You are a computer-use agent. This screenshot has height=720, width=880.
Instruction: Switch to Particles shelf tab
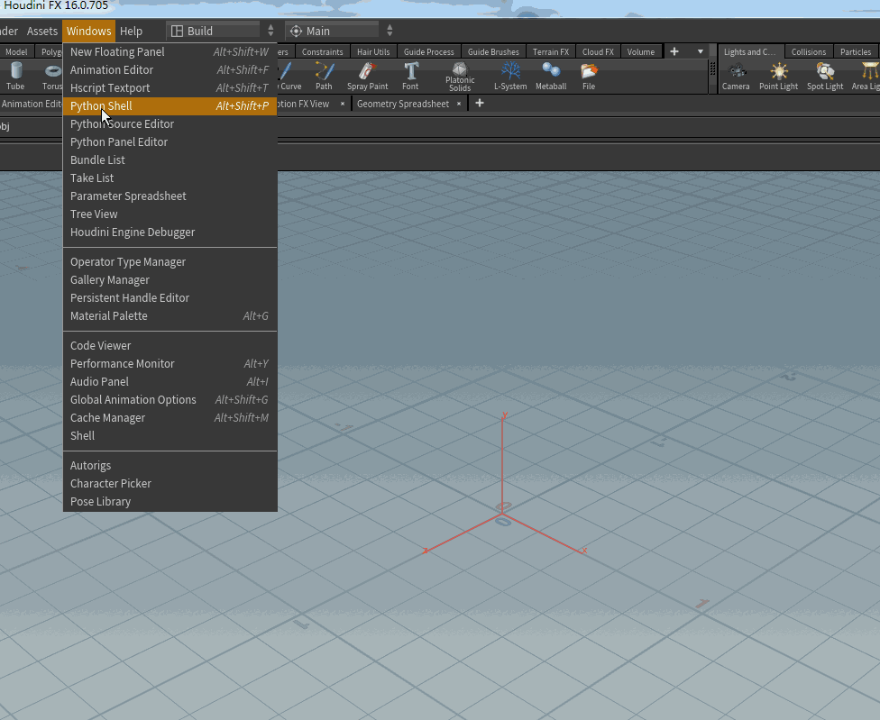coord(856,51)
